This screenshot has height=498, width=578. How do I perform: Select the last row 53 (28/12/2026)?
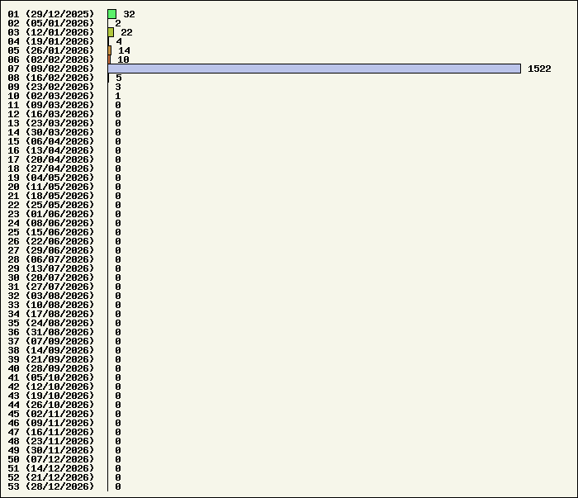pos(51,486)
